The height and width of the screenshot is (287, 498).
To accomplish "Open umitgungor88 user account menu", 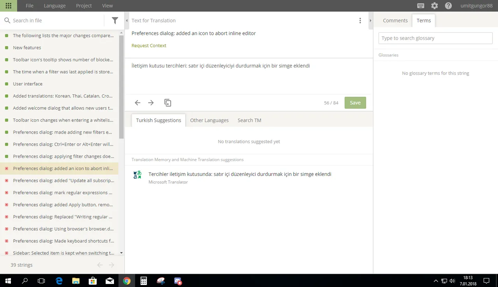I will tap(477, 6).
